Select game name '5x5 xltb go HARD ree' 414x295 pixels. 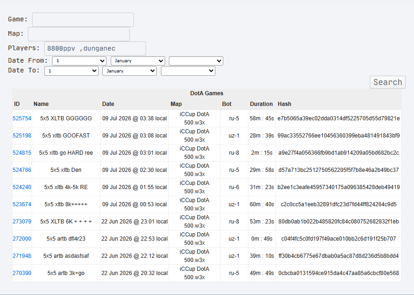click(66, 153)
